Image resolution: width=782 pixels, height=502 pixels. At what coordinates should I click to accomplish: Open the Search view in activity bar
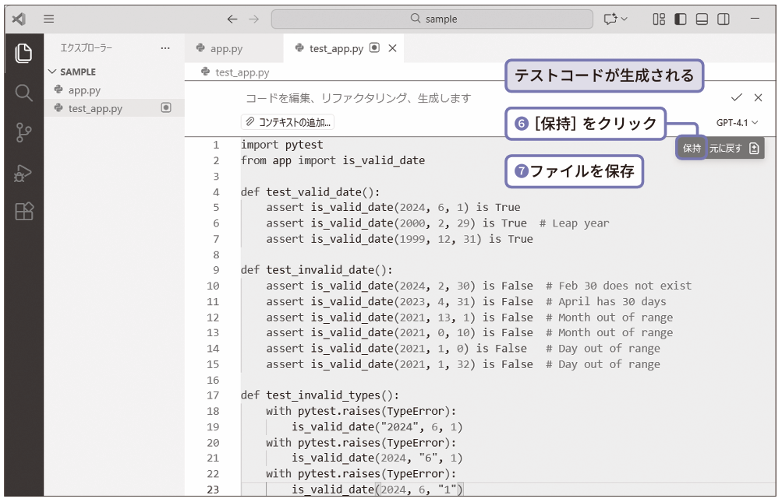tap(23, 93)
